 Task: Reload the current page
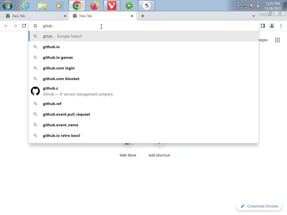24,26
